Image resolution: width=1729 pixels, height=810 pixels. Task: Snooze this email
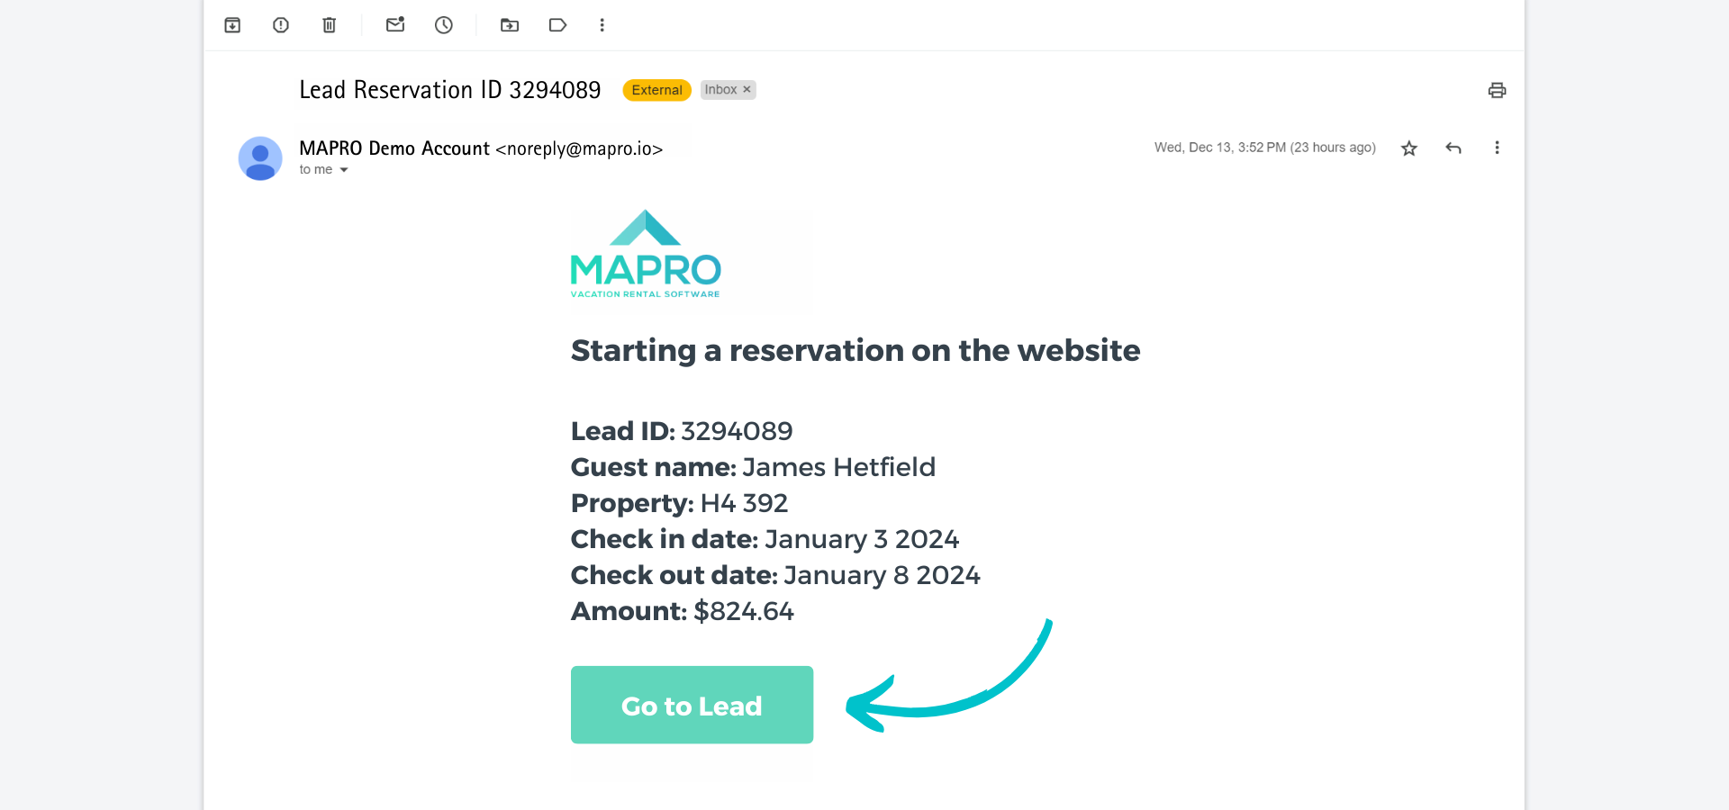click(442, 25)
